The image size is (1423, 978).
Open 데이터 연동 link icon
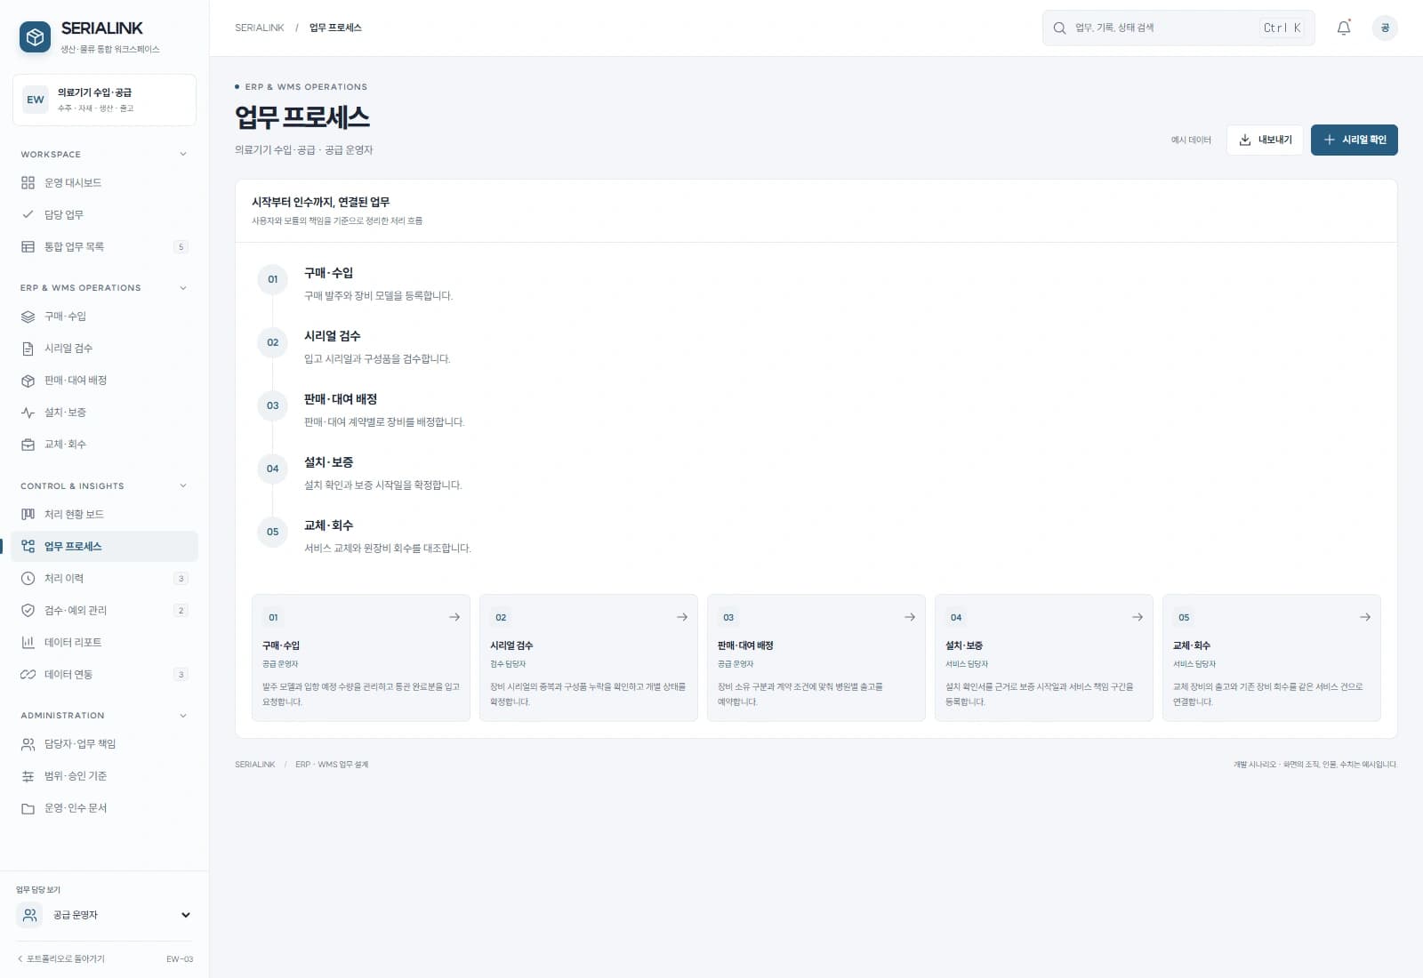click(x=28, y=674)
